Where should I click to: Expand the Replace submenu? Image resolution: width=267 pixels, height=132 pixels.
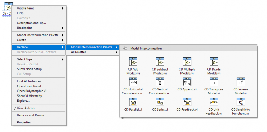click(x=39, y=47)
